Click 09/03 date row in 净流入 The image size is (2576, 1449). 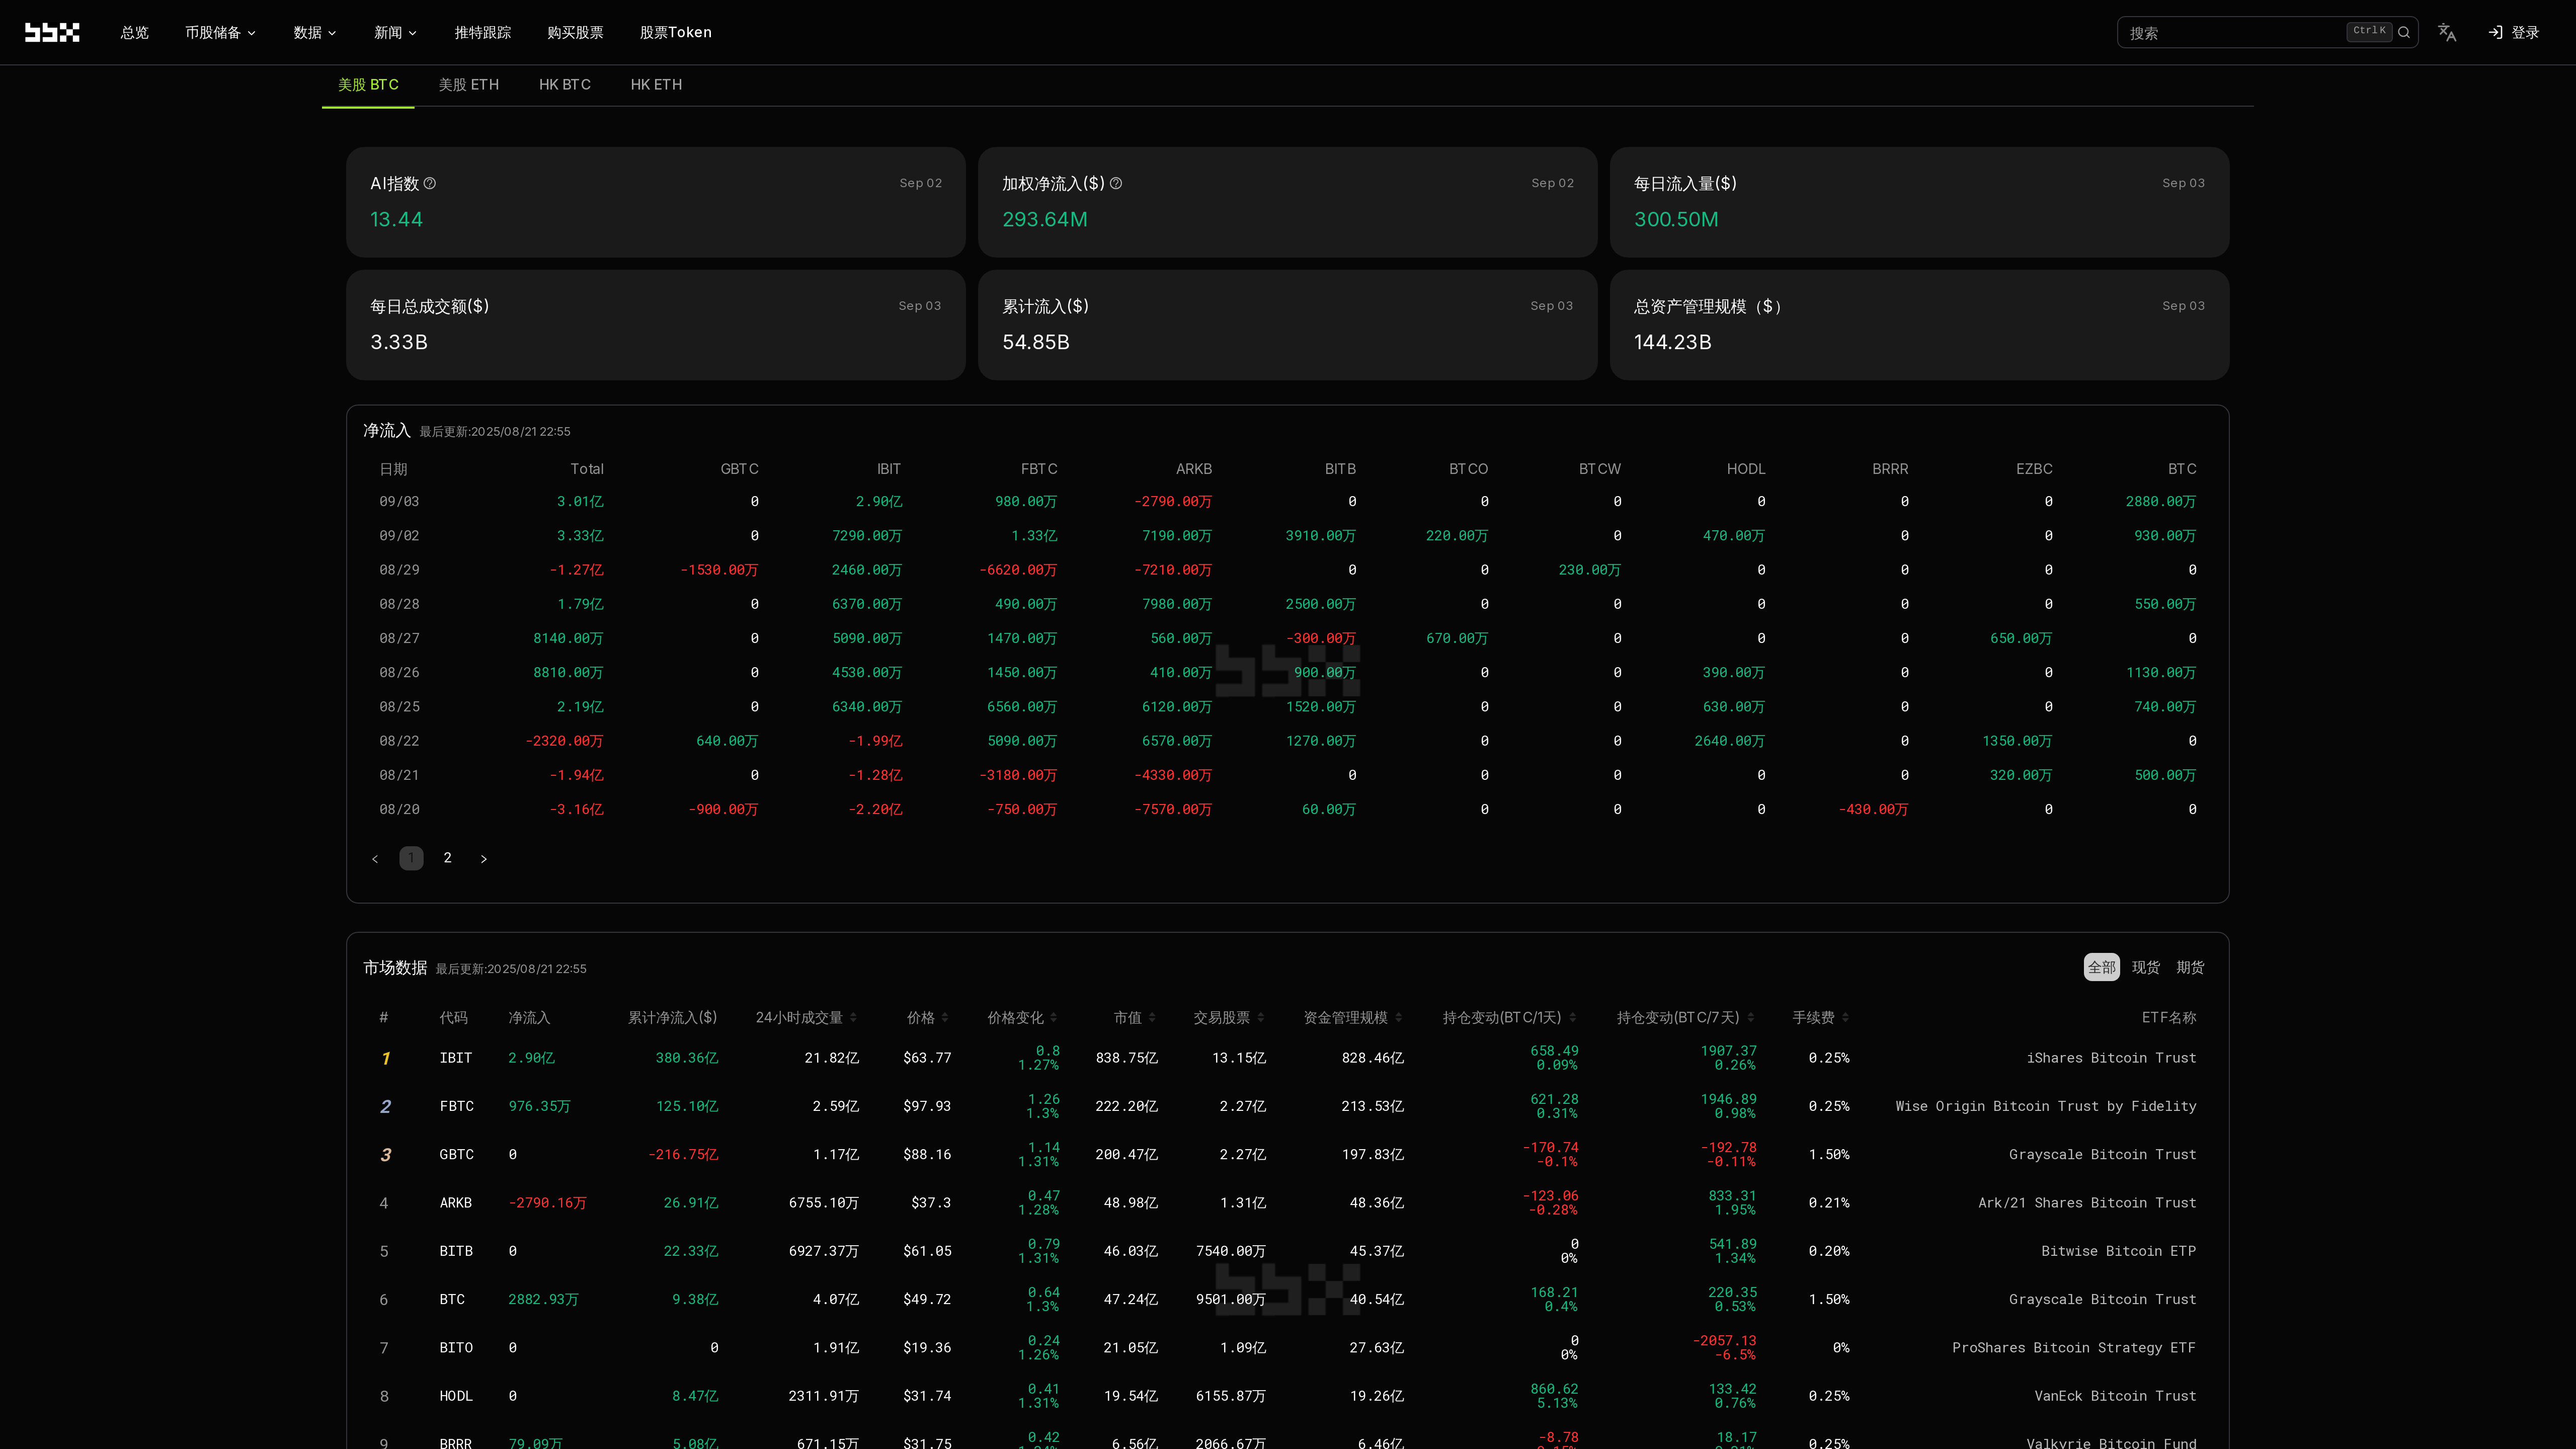coord(1288,501)
